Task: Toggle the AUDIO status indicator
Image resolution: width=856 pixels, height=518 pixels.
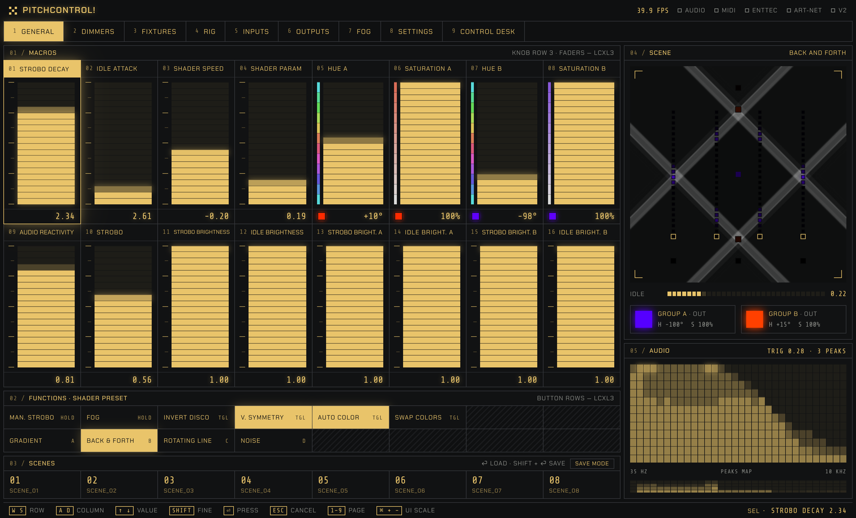Action: (x=691, y=10)
